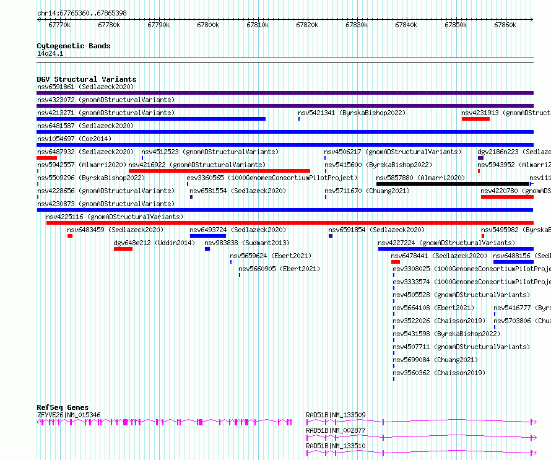Click the 67860k ruler position label
This screenshot has height=460, width=551.
[x=505, y=25]
